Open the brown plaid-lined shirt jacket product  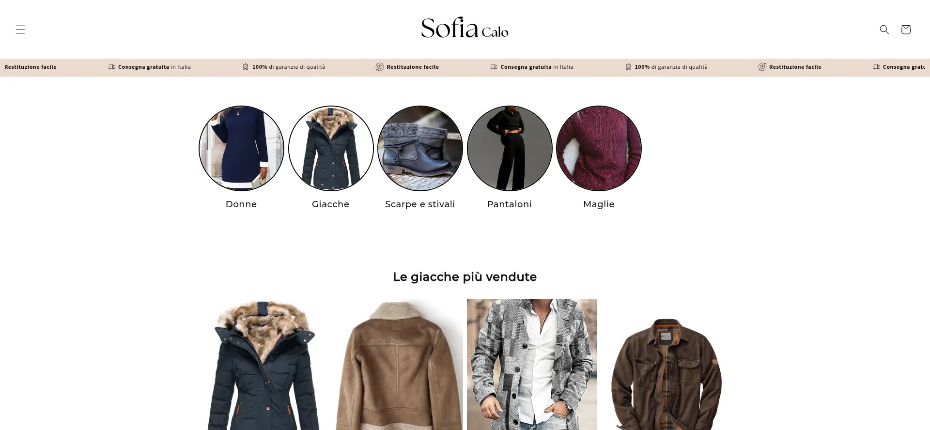(x=666, y=364)
